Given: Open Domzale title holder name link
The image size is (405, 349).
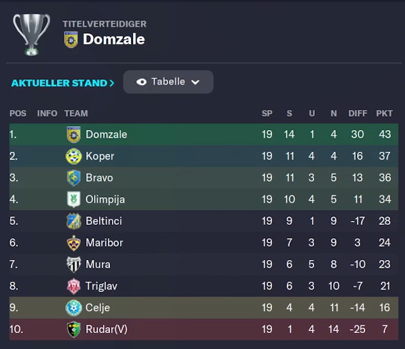Looking at the screenshot, I should [x=114, y=39].
